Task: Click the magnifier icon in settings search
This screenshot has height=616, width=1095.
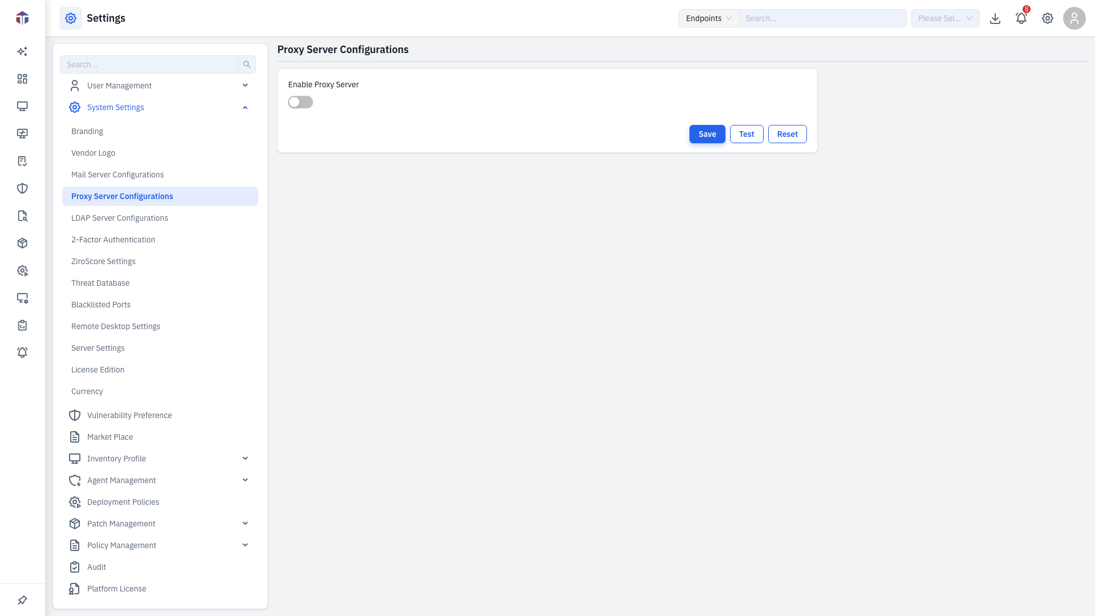Action: tap(247, 64)
